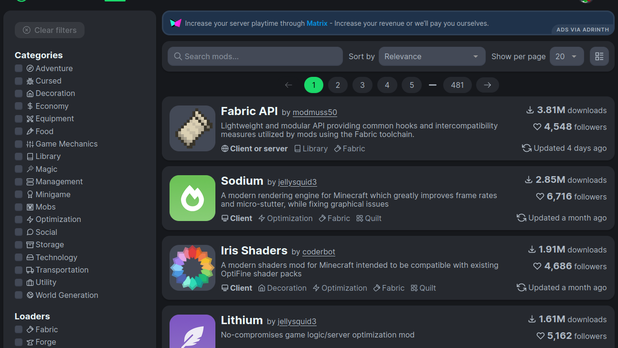Image resolution: width=618 pixels, height=348 pixels.
Task: Switch to gallery view using the layout icon
Action: [599, 56]
